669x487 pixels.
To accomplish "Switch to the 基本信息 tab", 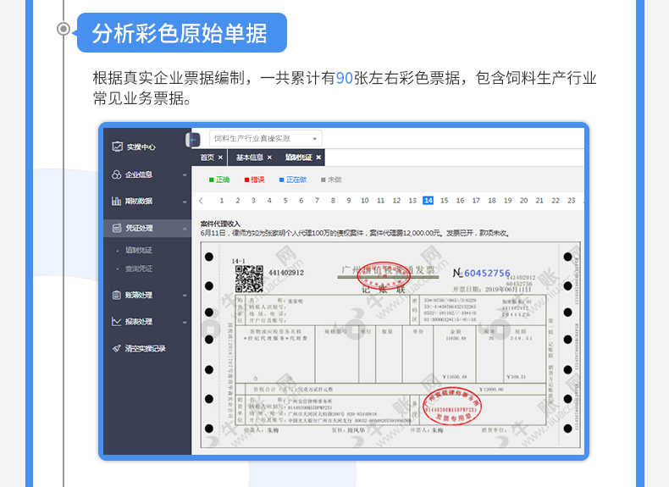I will pyautogui.click(x=250, y=158).
